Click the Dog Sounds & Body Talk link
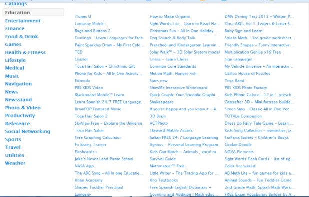This screenshot has height=197, width=309. click(172, 38)
